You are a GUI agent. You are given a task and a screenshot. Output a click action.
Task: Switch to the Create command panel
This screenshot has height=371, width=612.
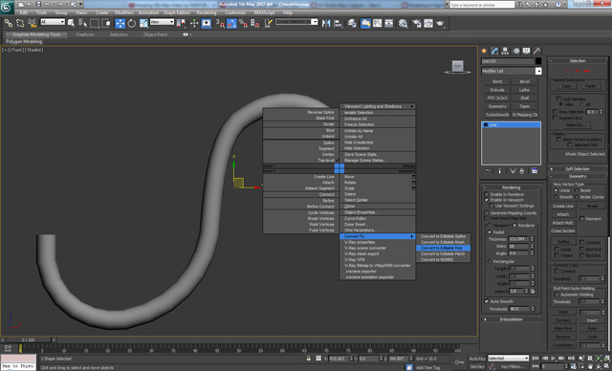[485, 51]
